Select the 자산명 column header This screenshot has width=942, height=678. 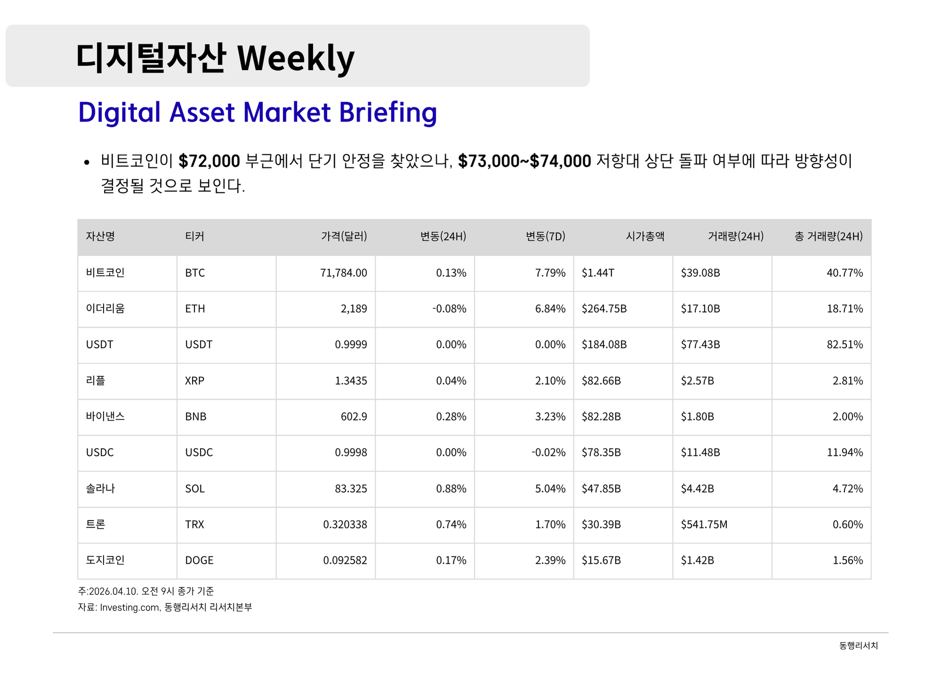pyautogui.click(x=100, y=236)
